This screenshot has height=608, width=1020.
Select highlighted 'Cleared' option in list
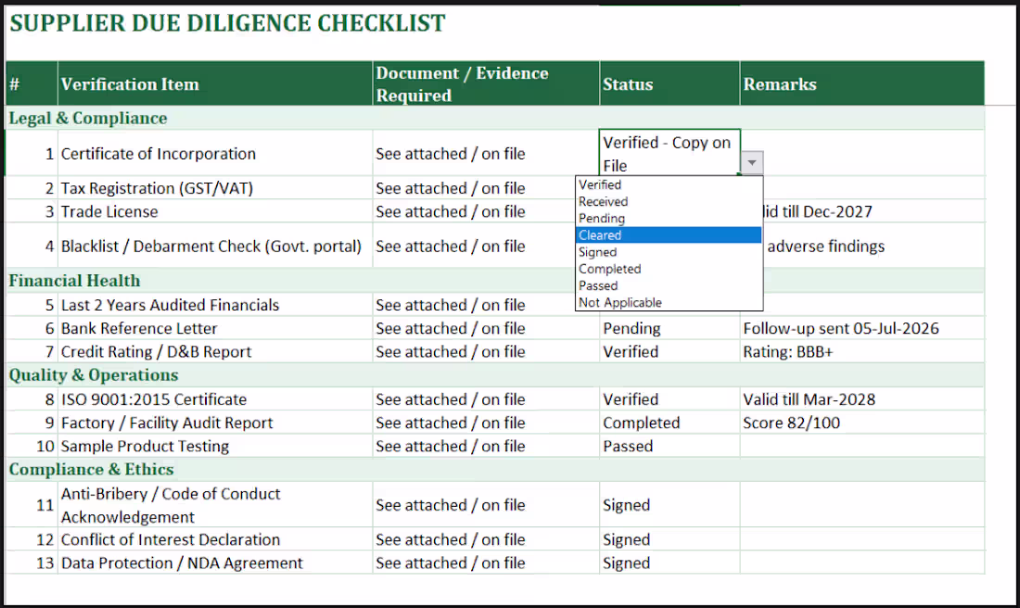pos(669,235)
